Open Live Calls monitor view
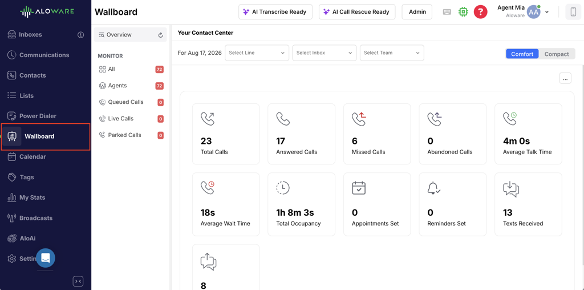This screenshot has width=584, height=290. pyautogui.click(x=131, y=119)
